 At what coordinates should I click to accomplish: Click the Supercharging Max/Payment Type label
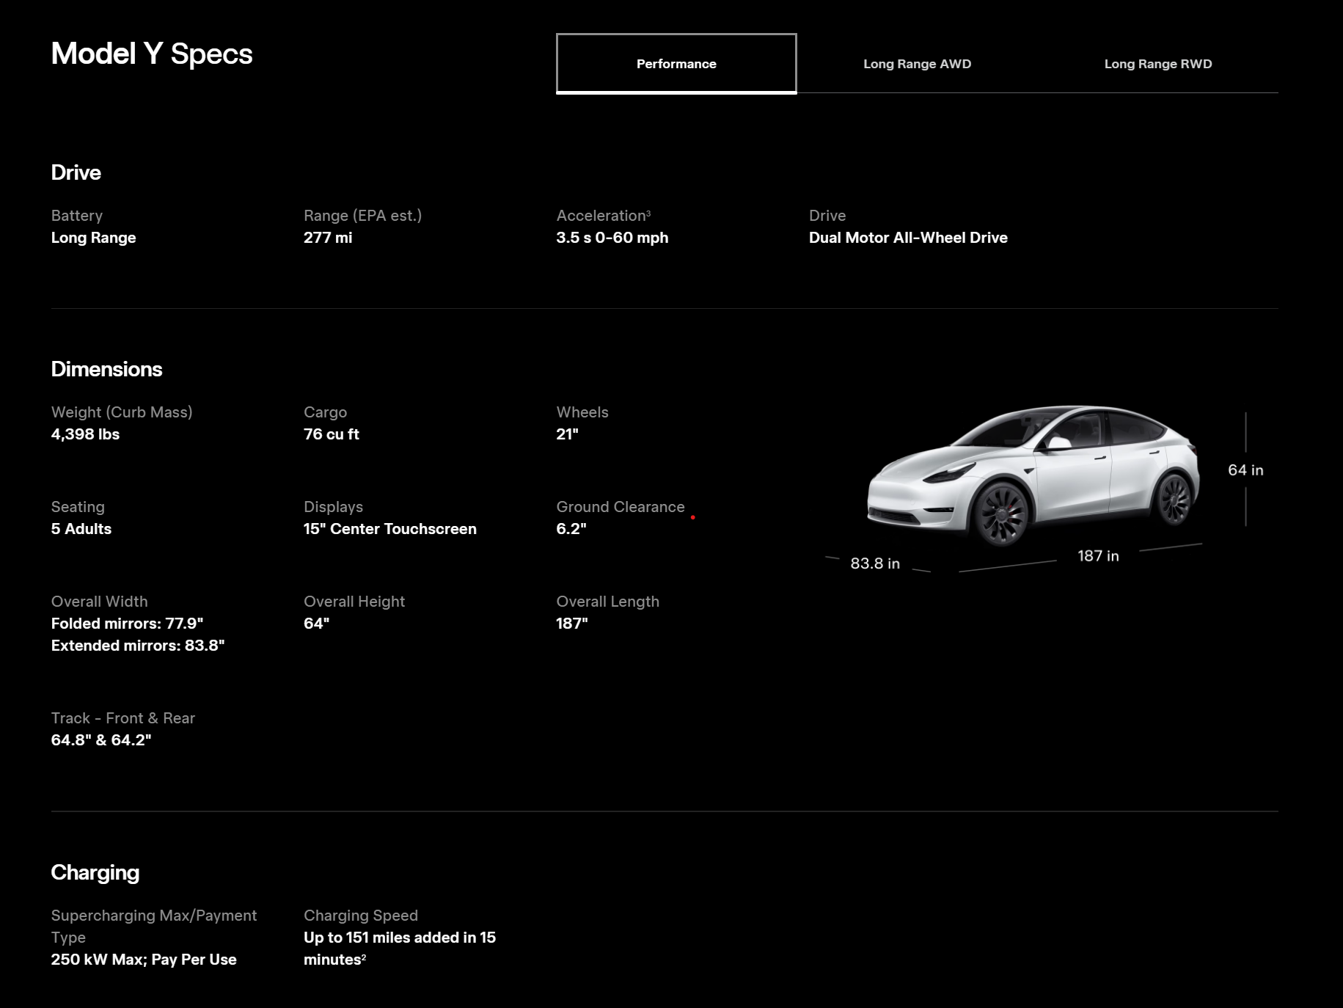click(154, 927)
